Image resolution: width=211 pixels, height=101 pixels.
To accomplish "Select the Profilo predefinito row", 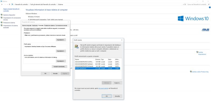I will tap(97, 68).
